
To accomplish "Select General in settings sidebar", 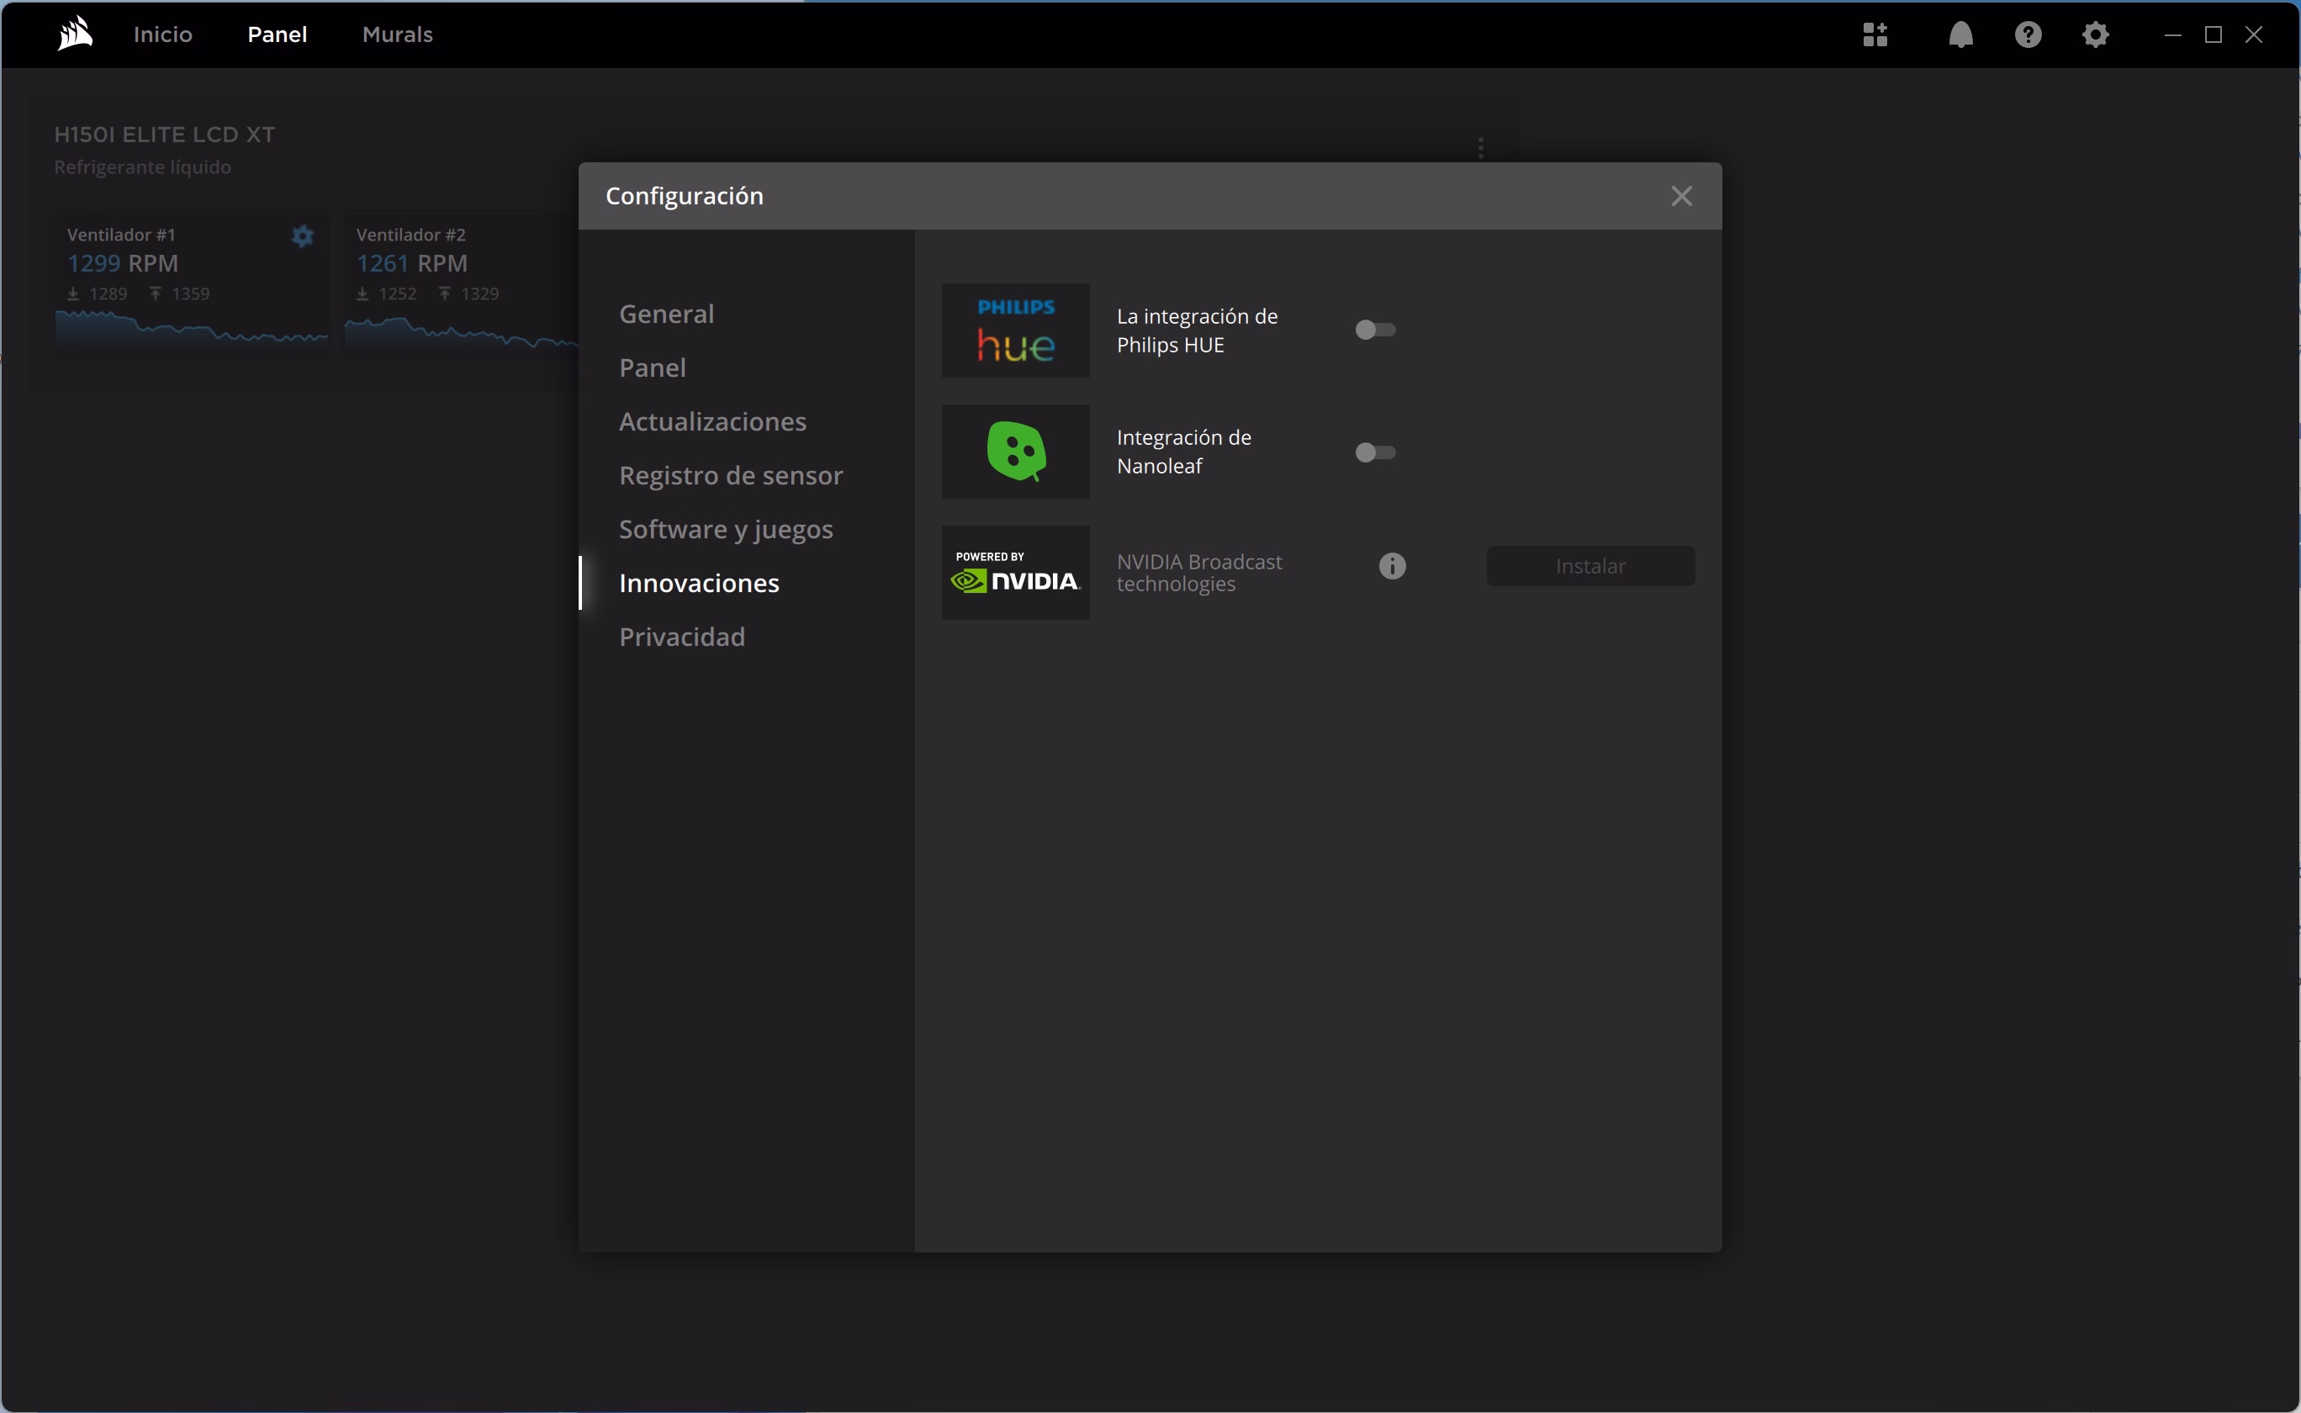I will click(666, 314).
